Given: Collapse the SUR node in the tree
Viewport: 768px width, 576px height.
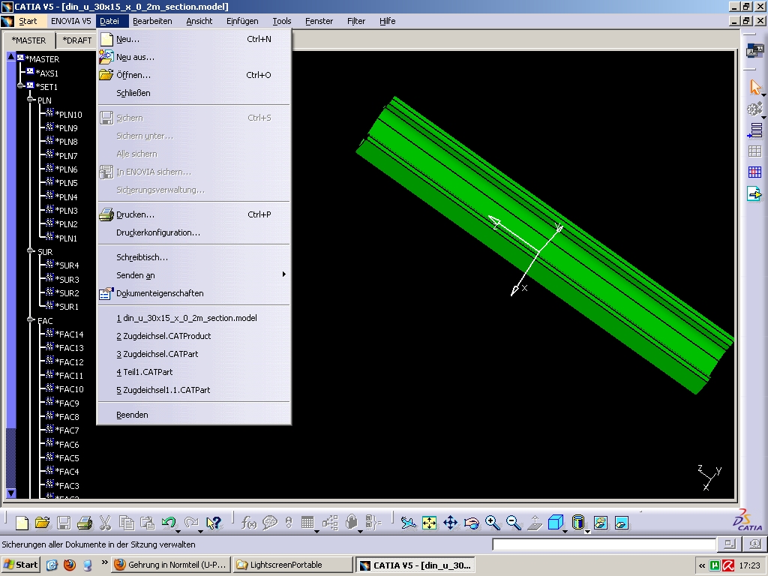Looking at the screenshot, I should [x=31, y=250].
